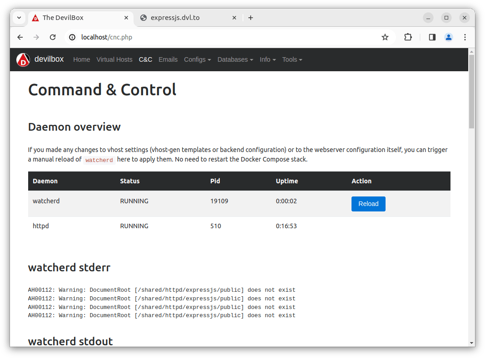
Task: Go back to the previous page
Action: (20, 37)
